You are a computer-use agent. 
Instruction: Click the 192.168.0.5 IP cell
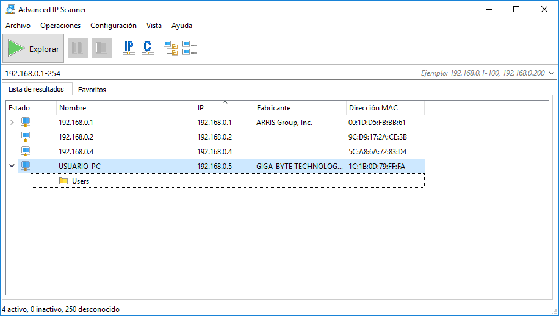point(215,167)
